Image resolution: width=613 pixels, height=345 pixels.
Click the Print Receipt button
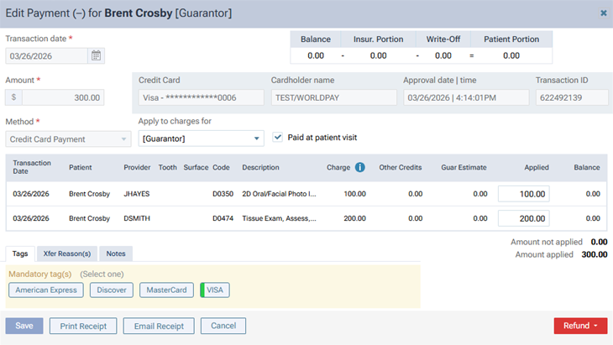(x=83, y=326)
